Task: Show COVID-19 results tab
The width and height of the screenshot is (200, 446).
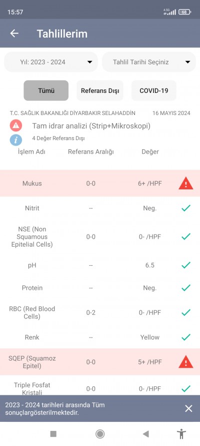Action: coord(154,90)
